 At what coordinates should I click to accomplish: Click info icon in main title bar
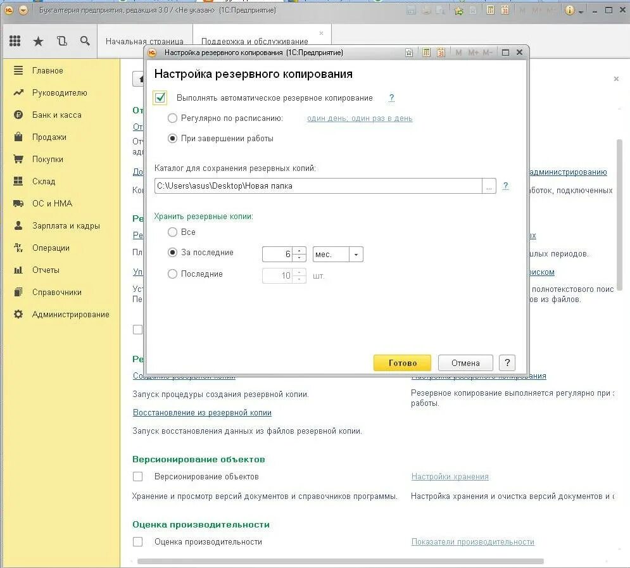tap(569, 10)
